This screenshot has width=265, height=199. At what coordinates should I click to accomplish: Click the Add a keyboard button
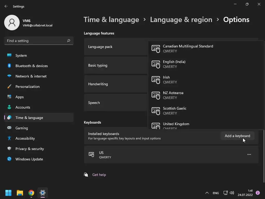pyautogui.click(x=237, y=136)
